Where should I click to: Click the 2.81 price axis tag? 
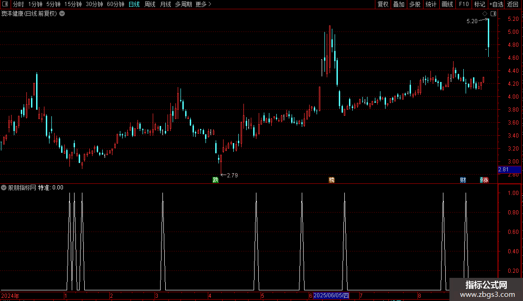[x=509, y=169]
